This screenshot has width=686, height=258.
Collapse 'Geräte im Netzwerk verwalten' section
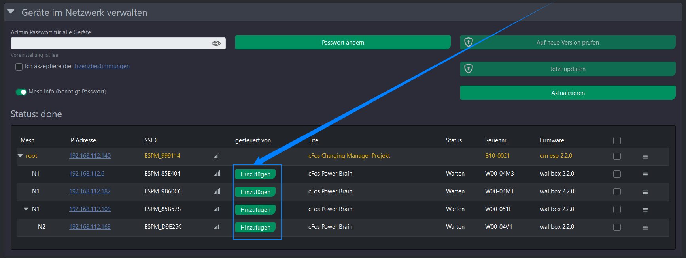(x=11, y=12)
